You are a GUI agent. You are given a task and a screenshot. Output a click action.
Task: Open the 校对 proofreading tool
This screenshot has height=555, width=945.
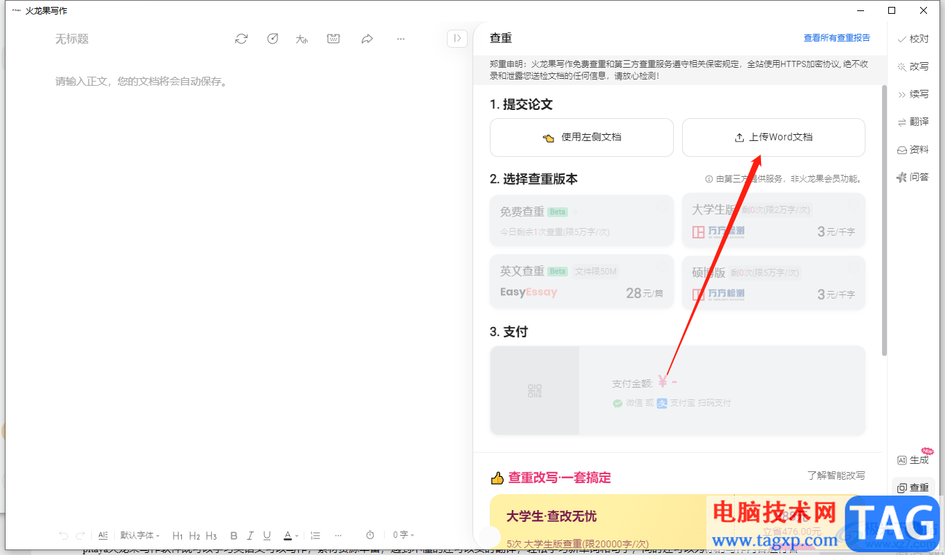(912, 39)
